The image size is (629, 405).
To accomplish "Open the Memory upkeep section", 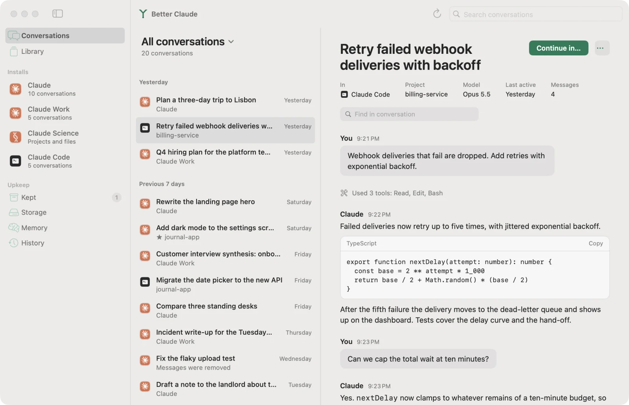I will 65,228.
